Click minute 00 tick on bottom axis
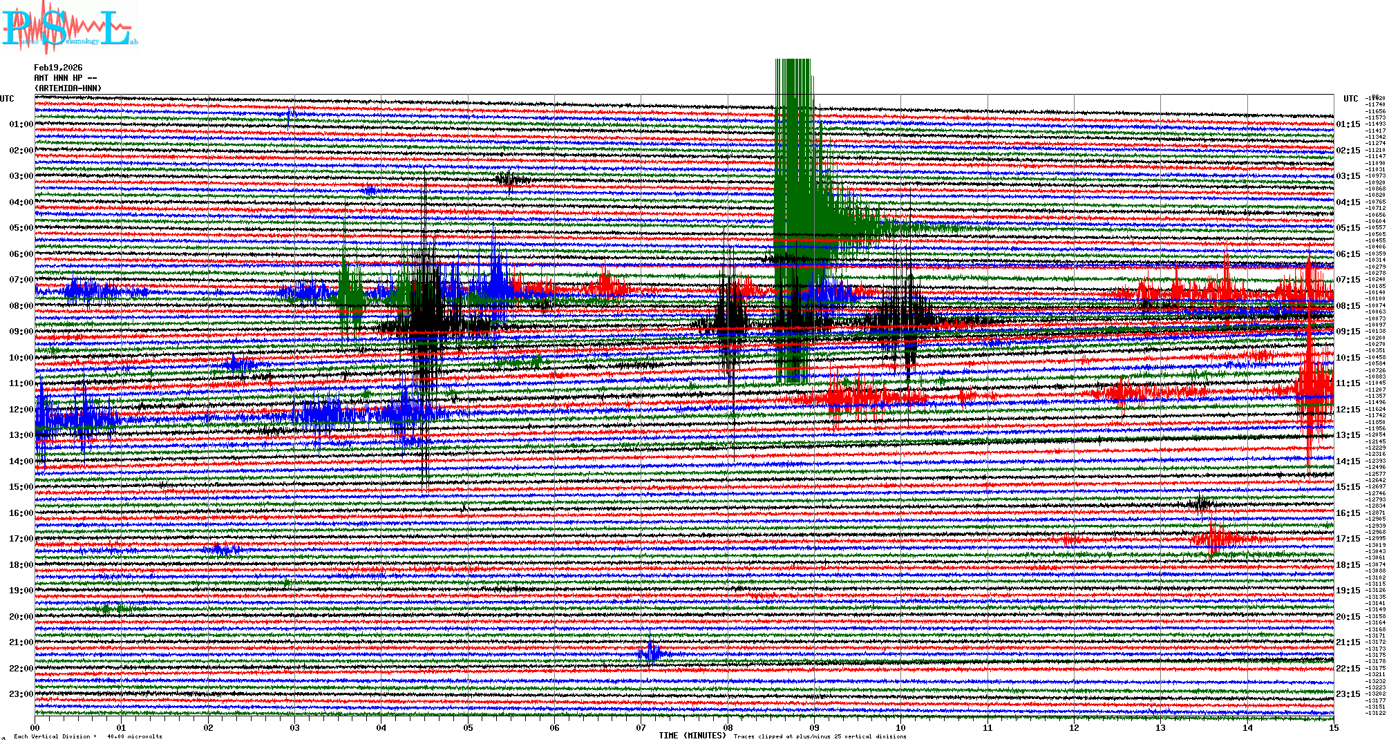The height and width of the screenshot is (746, 1389). [x=35, y=728]
